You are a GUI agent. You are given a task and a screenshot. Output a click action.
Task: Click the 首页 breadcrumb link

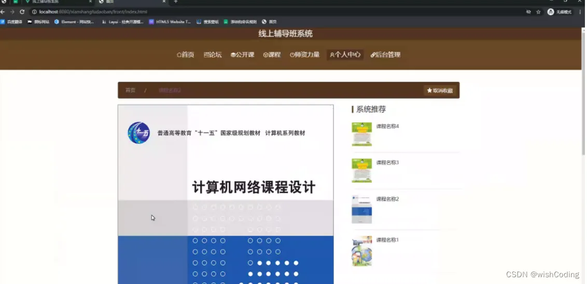coord(130,90)
